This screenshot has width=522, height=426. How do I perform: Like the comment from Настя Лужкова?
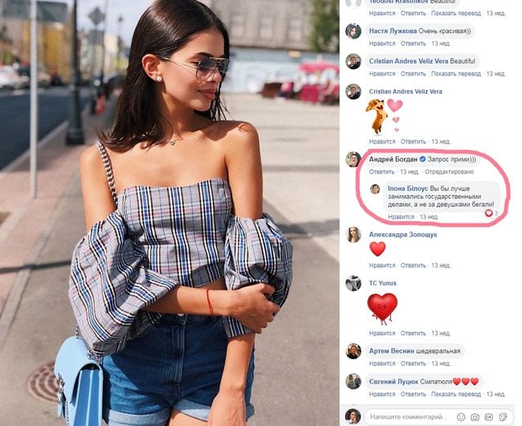pos(381,43)
